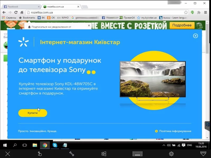Click the Wi-Fi network tray icon

[179, 145]
